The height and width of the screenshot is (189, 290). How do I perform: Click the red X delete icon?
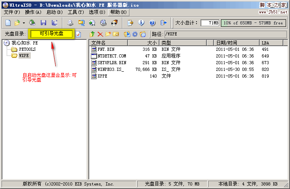pos(100,34)
